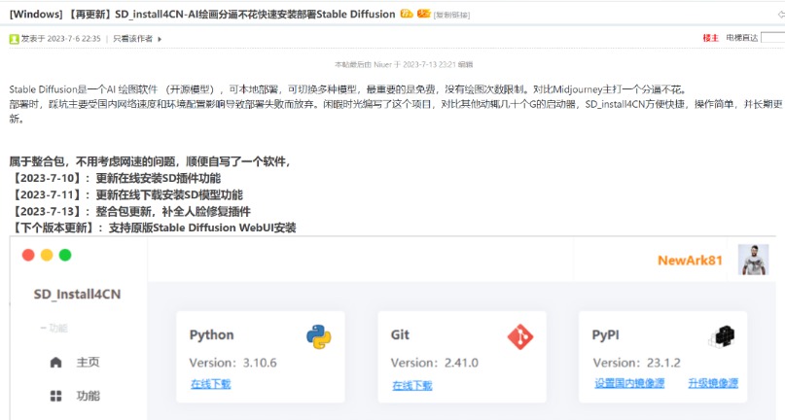Click the green window dot in SD_Install4CN
Screen dimensions: 785x420
(65, 256)
